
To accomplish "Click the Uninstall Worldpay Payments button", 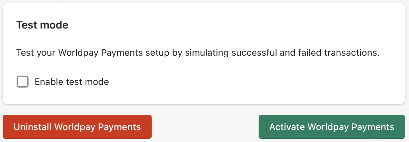I will (x=77, y=127).
